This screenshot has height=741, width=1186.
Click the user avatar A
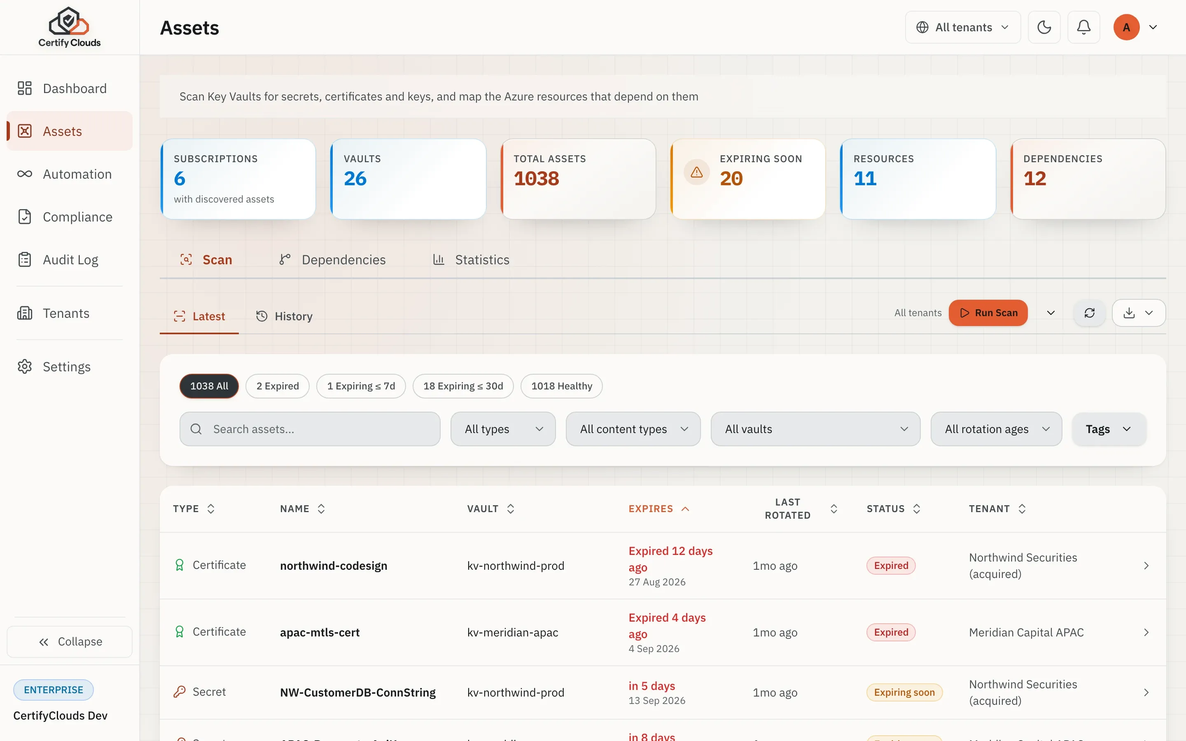point(1126,27)
